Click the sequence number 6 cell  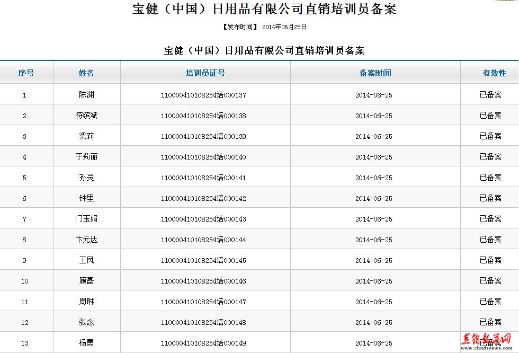pos(24,199)
